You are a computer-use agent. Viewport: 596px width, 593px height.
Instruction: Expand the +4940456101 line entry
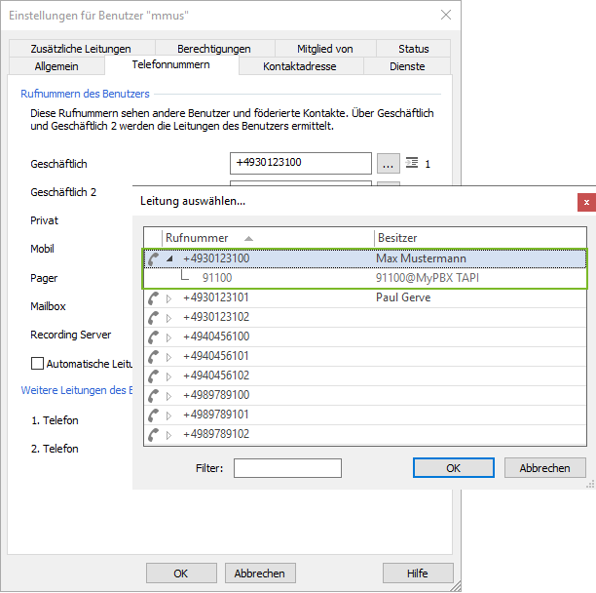pyautogui.click(x=168, y=357)
